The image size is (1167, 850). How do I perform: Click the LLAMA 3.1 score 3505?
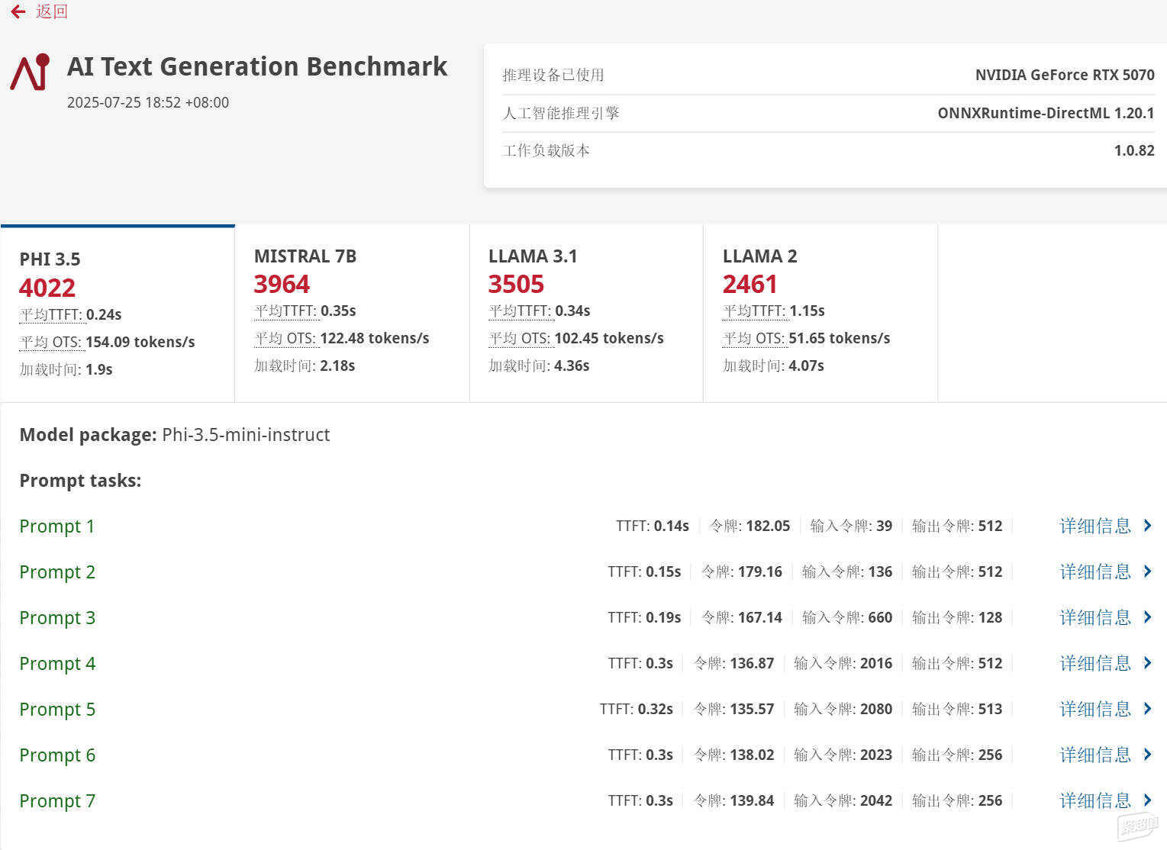(x=516, y=284)
